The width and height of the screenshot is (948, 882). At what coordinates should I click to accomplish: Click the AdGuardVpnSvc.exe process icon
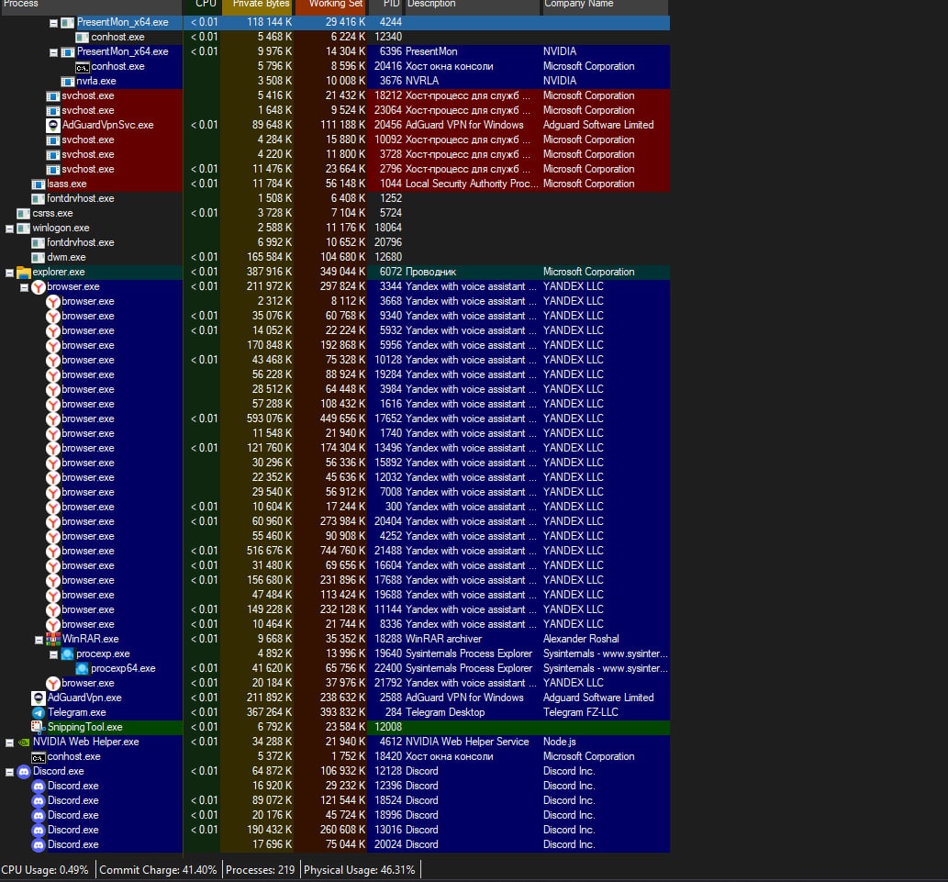point(53,125)
